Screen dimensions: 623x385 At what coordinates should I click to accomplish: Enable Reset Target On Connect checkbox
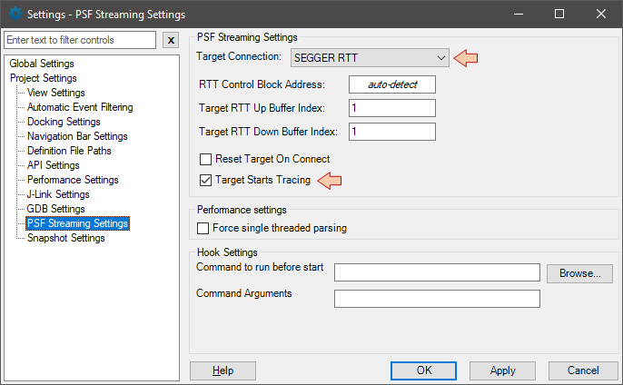coord(205,159)
